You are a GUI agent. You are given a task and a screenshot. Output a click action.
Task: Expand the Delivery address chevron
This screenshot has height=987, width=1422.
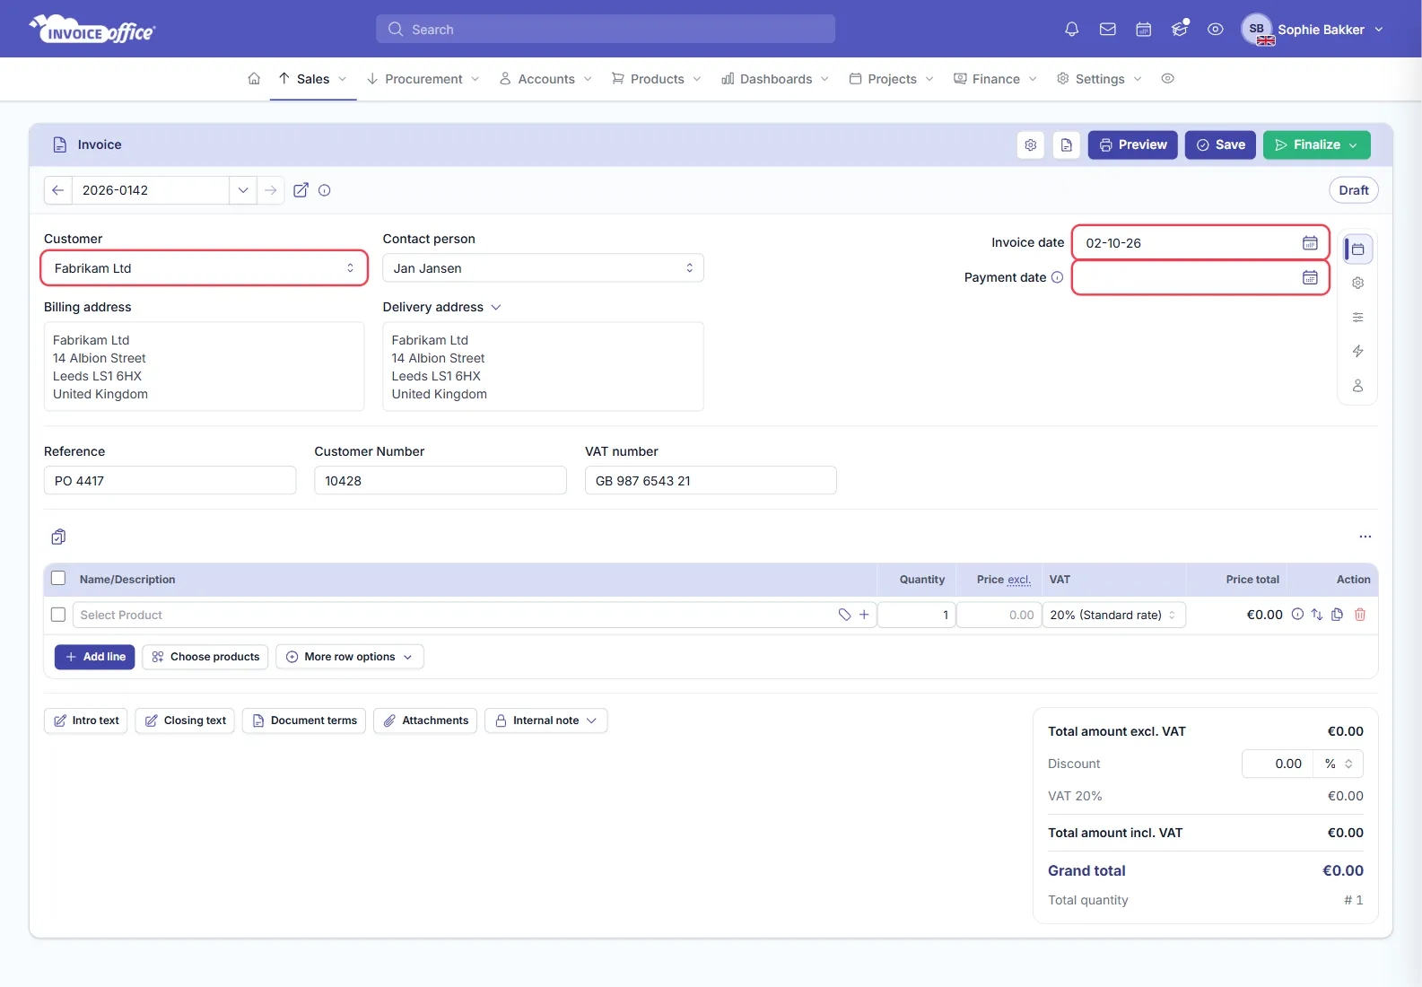[496, 308]
